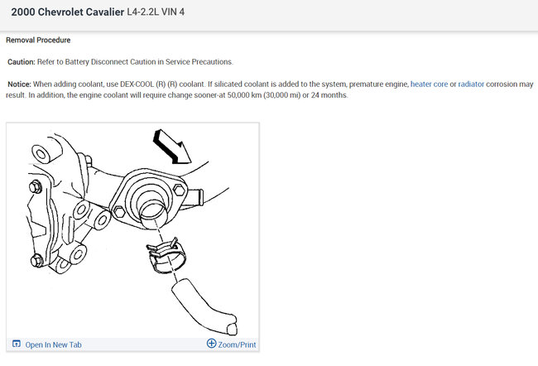
Task: Open the "heater core" link
Action: [x=429, y=84]
